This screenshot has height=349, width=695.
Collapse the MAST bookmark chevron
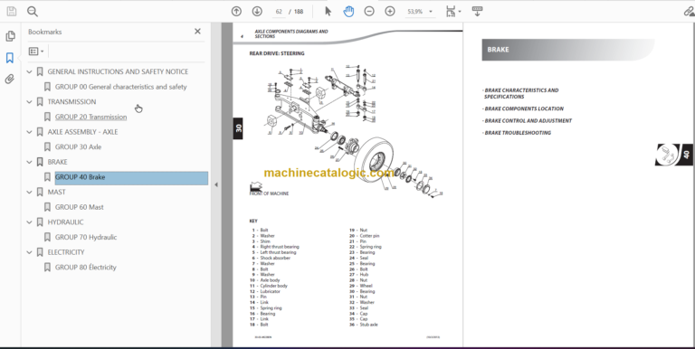tap(29, 192)
